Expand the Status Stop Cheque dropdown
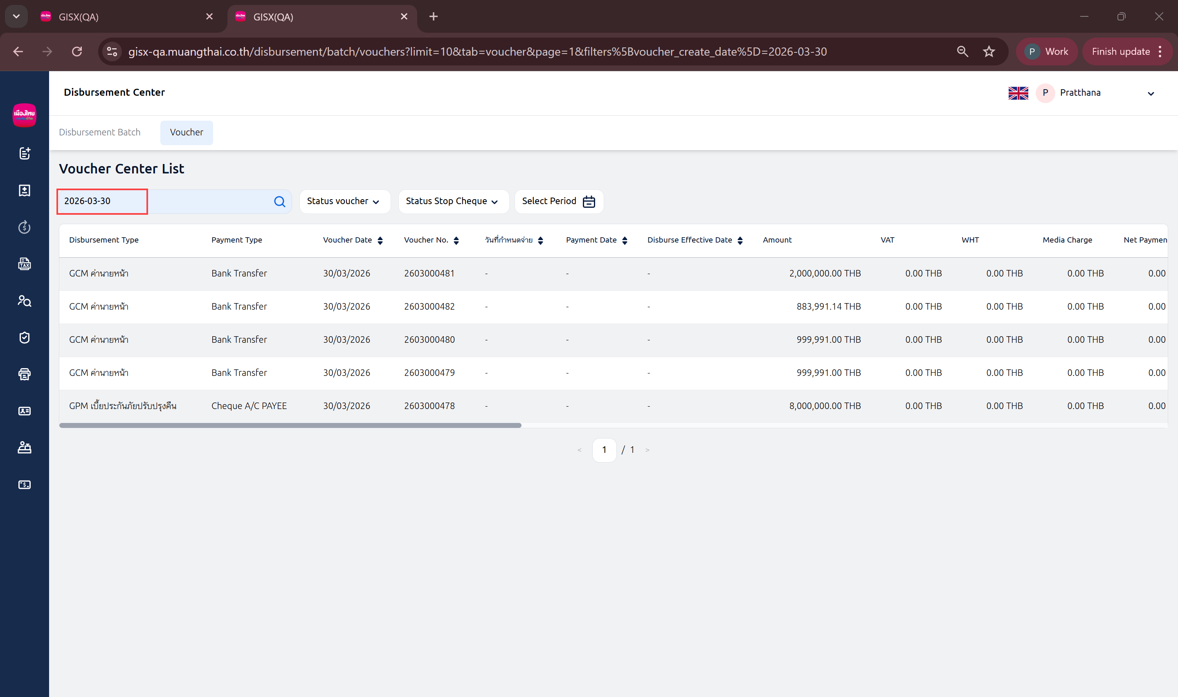The image size is (1178, 697). point(453,202)
